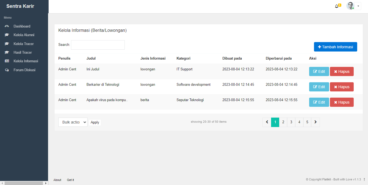This screenshot has width=368, height=185.
Task: Click the Dashboard gauge icon in sidebar
Action: (7, 26)
